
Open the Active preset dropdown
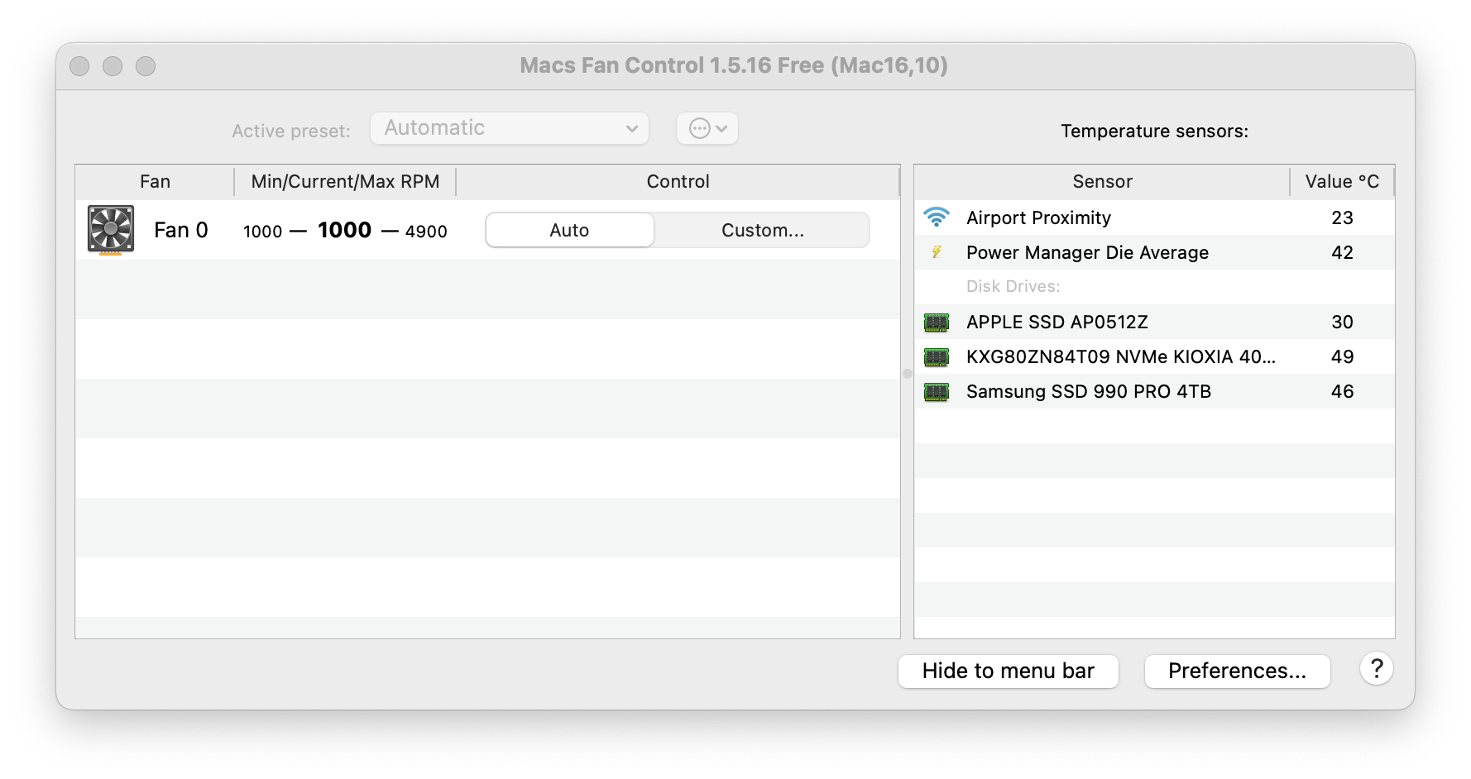point(509,128)
